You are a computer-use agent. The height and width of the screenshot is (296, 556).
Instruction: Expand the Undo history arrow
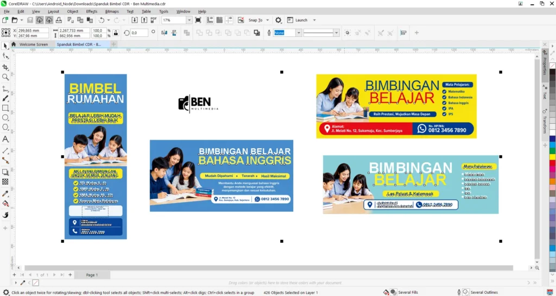click(x=108, y=20)
